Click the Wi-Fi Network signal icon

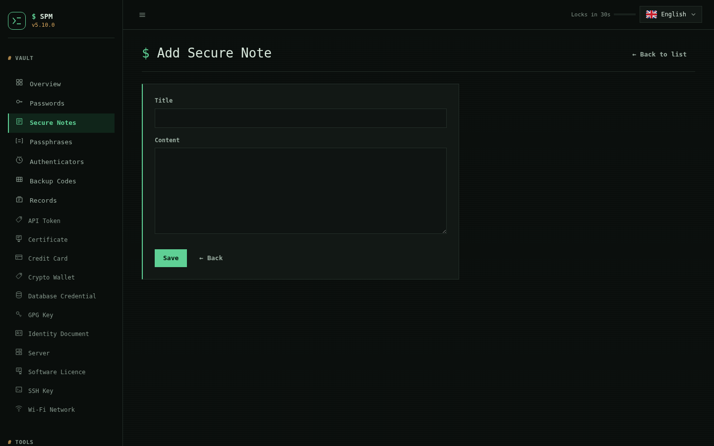(x=19, y=408)
